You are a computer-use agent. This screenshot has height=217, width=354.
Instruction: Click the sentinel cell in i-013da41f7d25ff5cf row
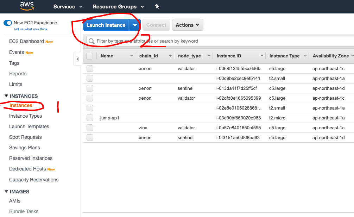pyautogui.click(x=185, y=88)
